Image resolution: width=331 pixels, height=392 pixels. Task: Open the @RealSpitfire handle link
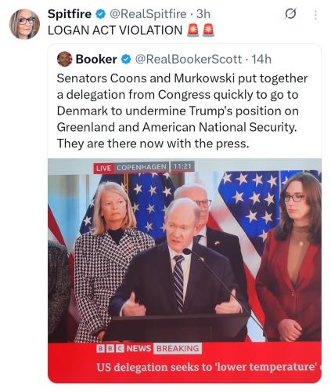(148, 14)
